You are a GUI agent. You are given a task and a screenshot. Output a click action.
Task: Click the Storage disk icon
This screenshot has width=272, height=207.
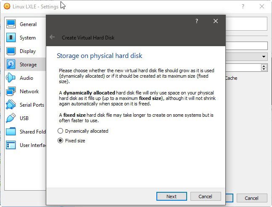pyautogui.click(x=11, y=64)
